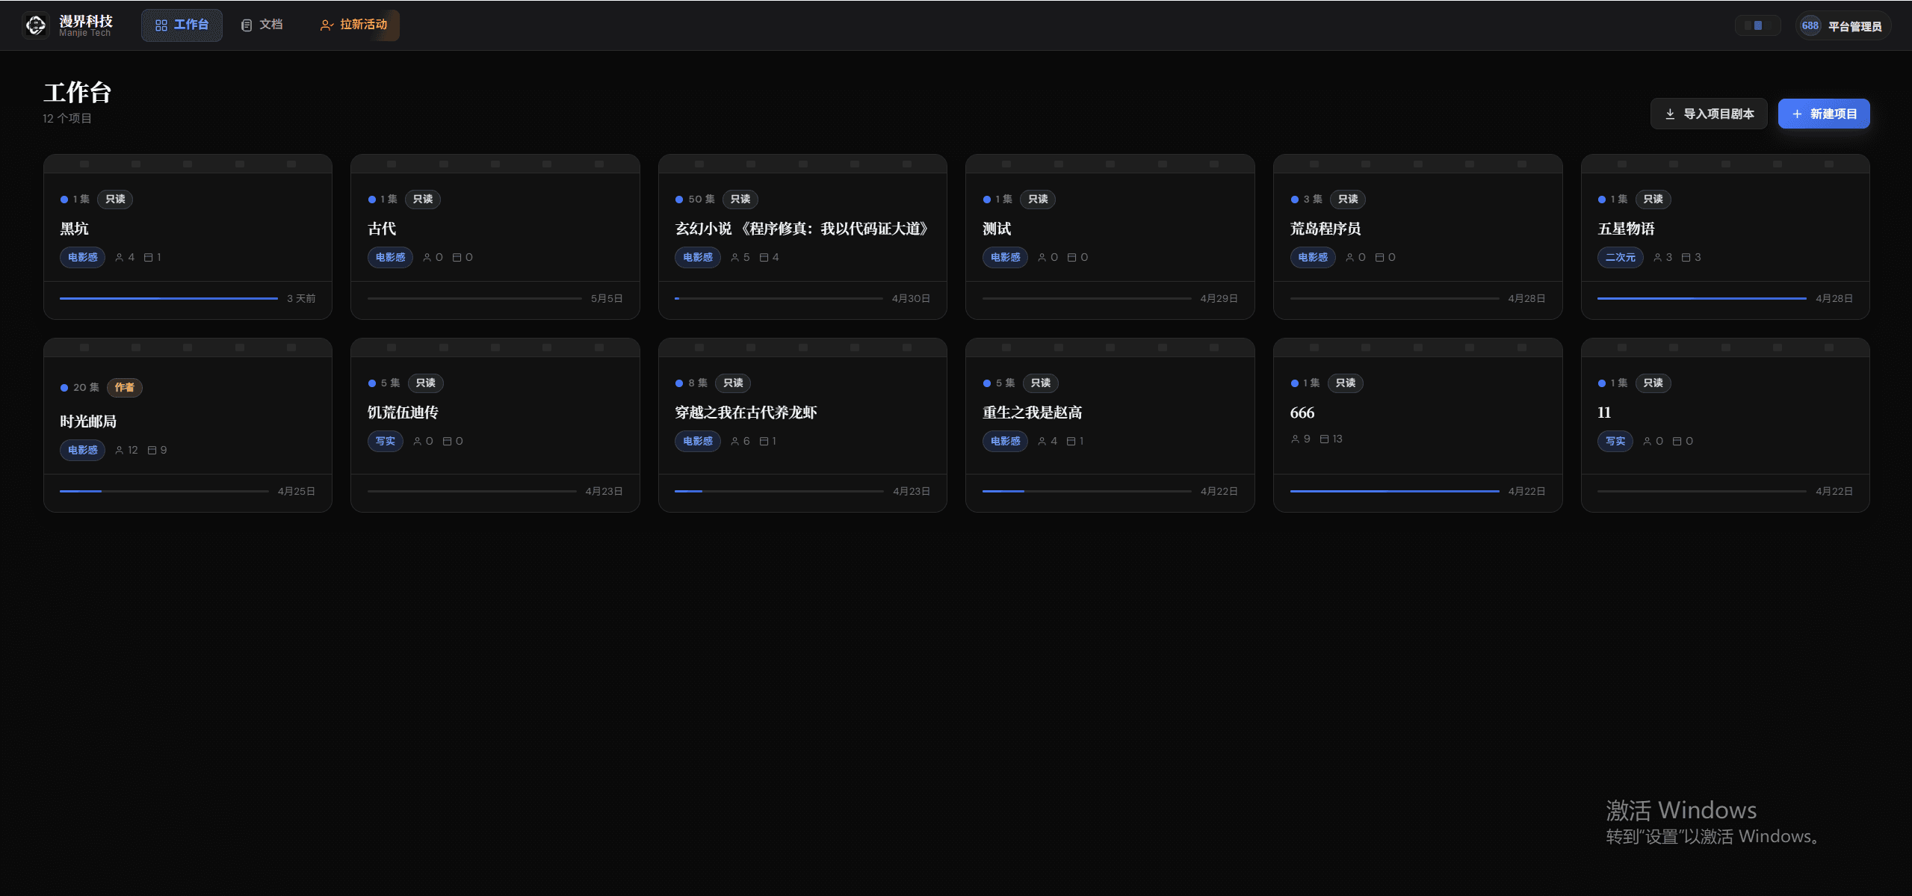Viewport: 1912px width, 896px height.
Task: Click the member icon on the 黑坑 card
Action: tap(119, 258)
